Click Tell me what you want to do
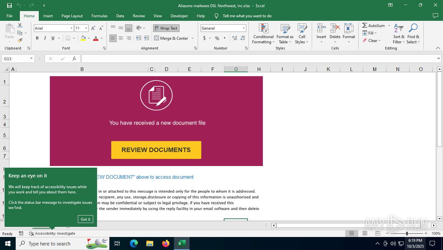443x250 pixels. pyautogui.click(x=247, y=16)
